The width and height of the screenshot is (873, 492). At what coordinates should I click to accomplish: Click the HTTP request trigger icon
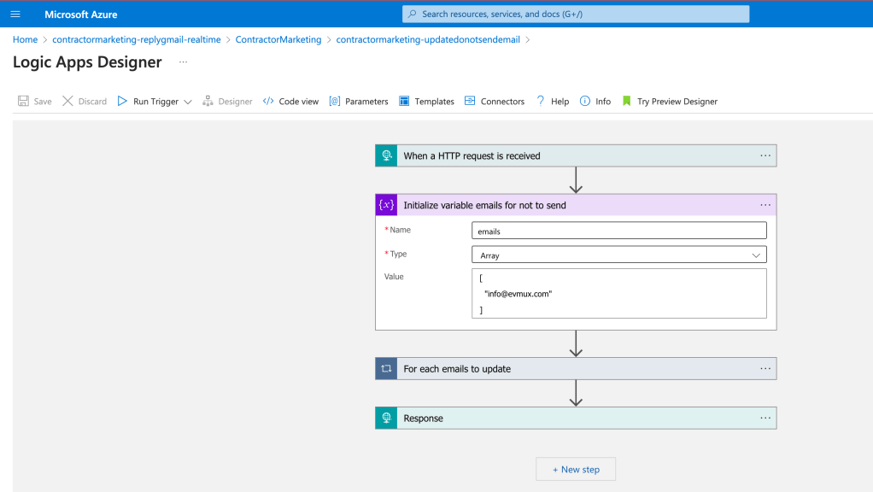click(386, 155)
